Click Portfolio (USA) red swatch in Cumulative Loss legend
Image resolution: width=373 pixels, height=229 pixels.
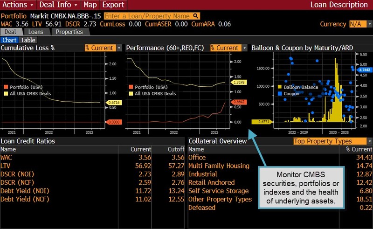[6, 87]
